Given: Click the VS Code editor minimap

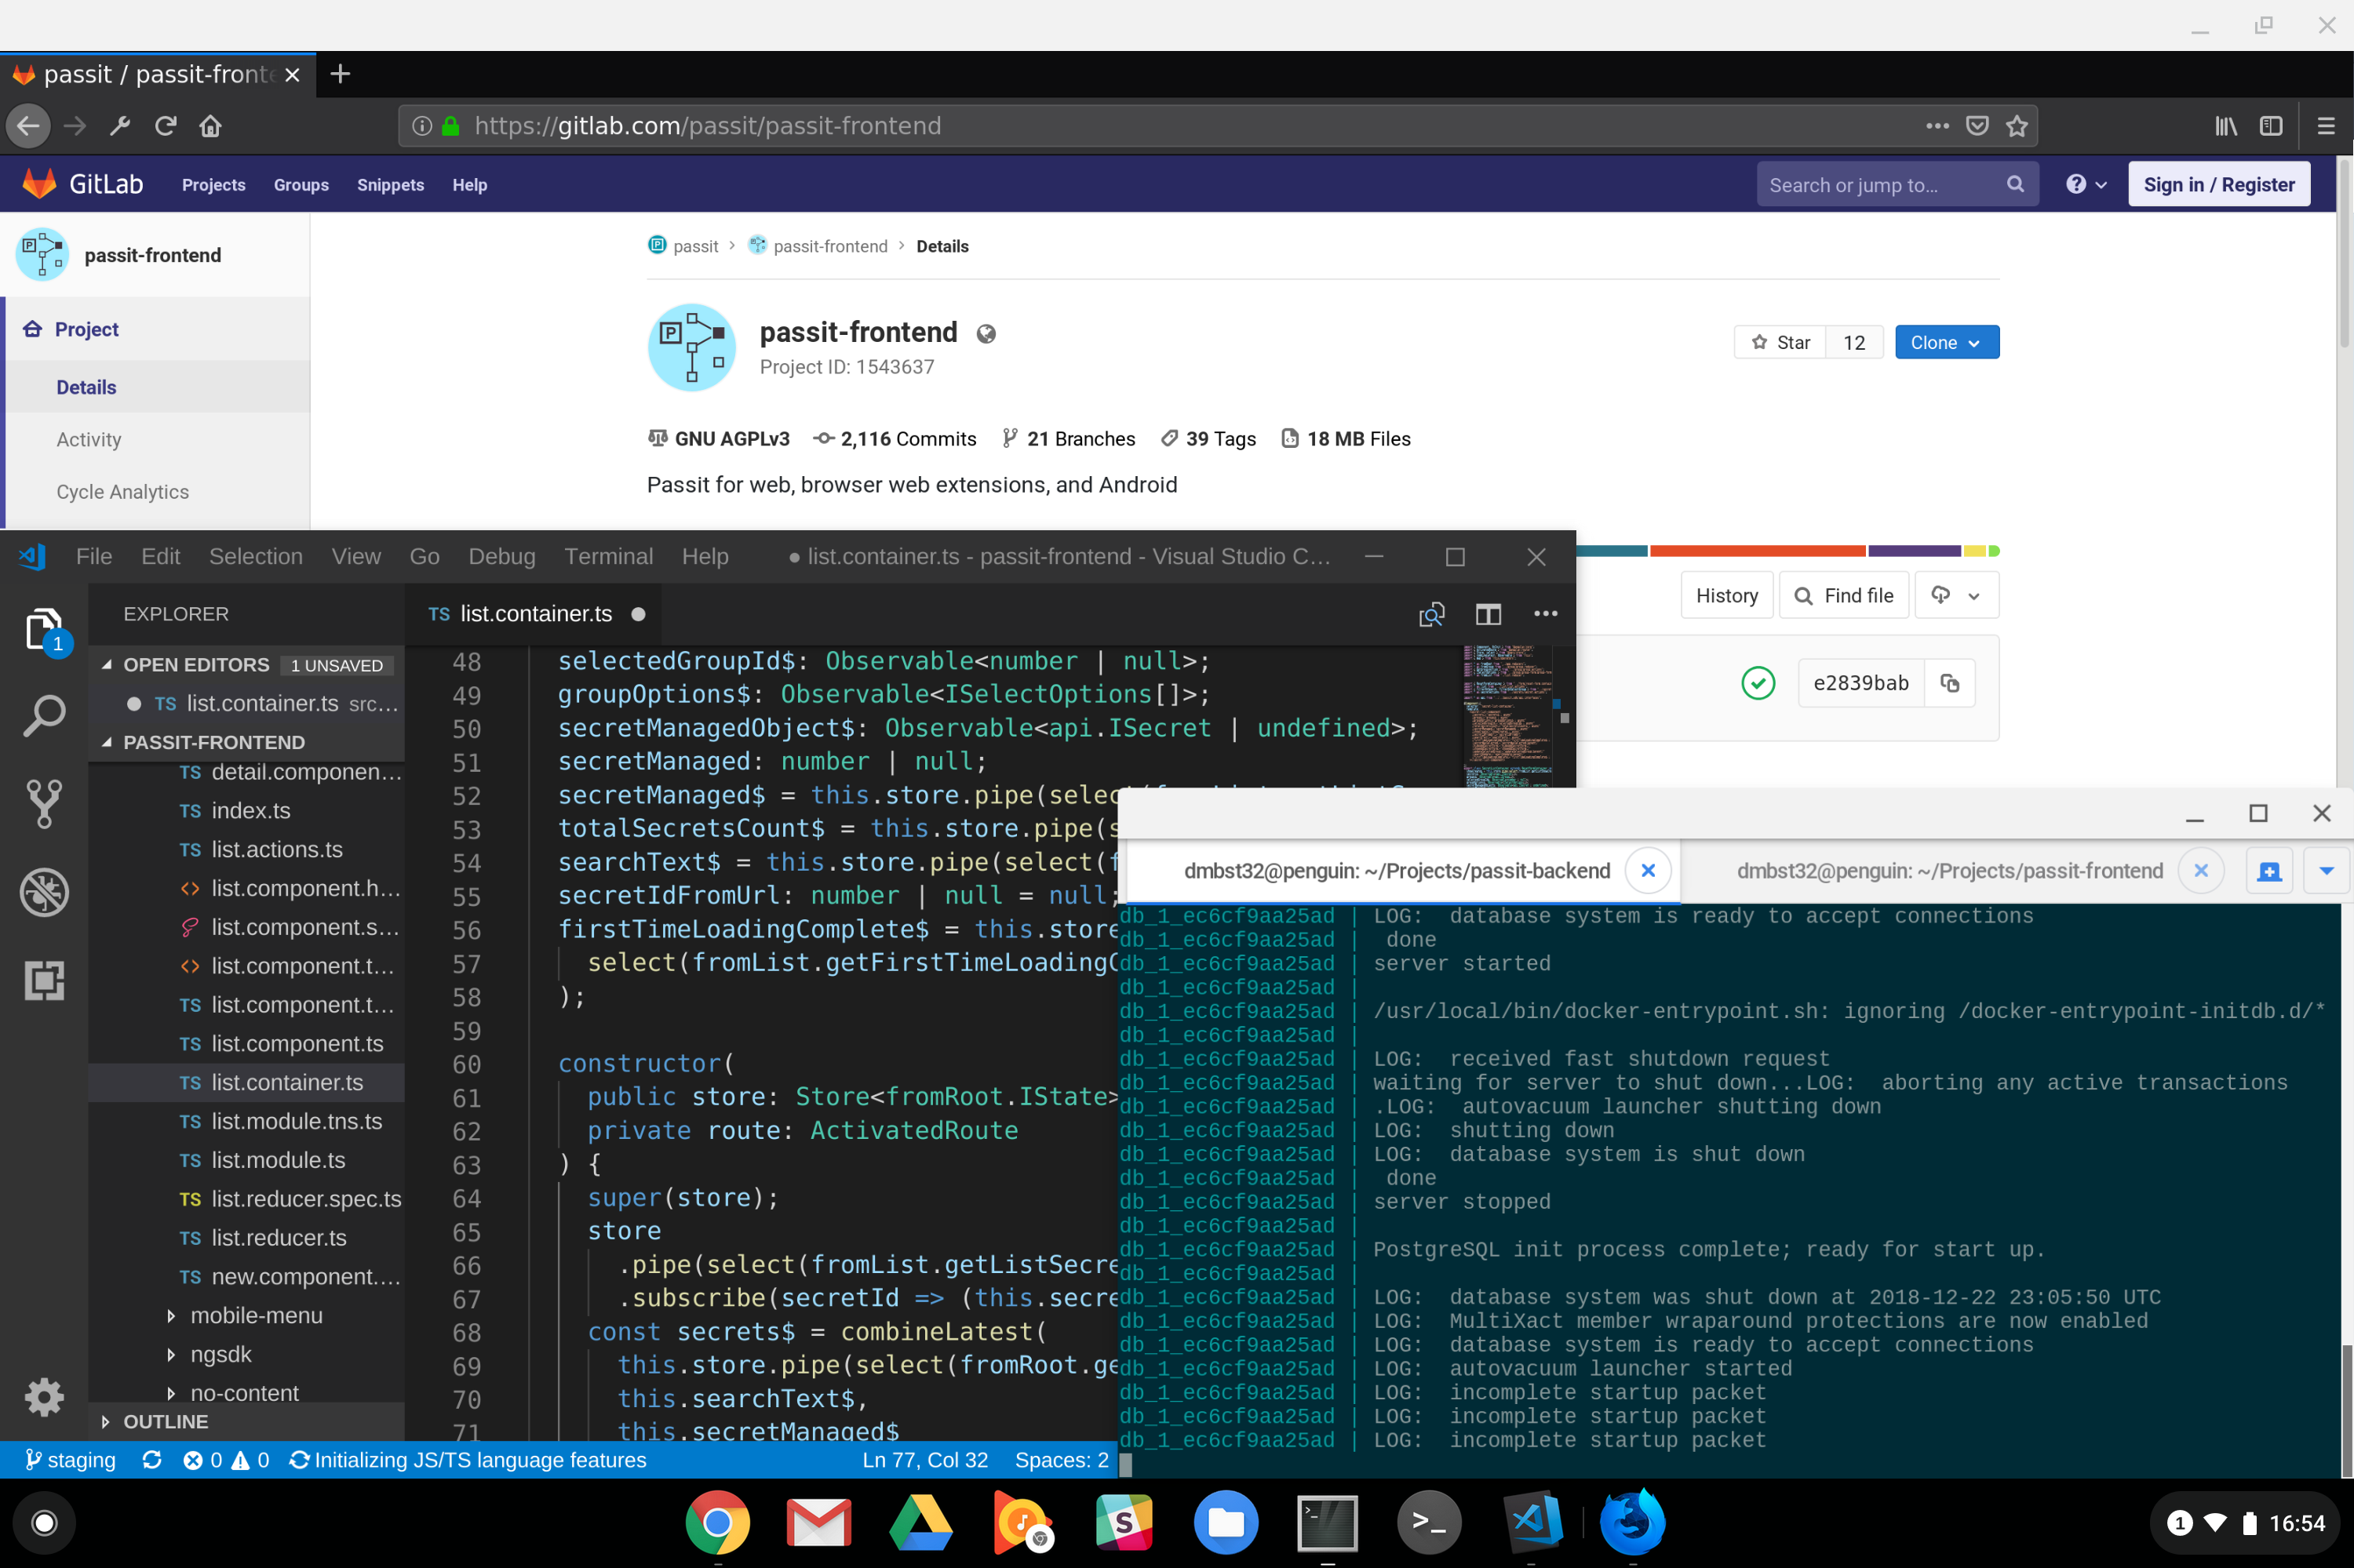Looking at the screenshot, I should [x=1507, y=716].
